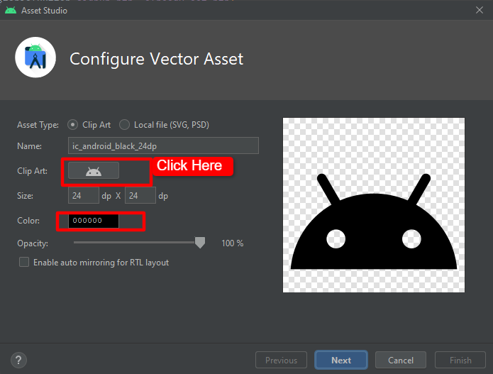Screen dimensions: 493x374
Task: Click the Next button
Action: pos(341,360)
